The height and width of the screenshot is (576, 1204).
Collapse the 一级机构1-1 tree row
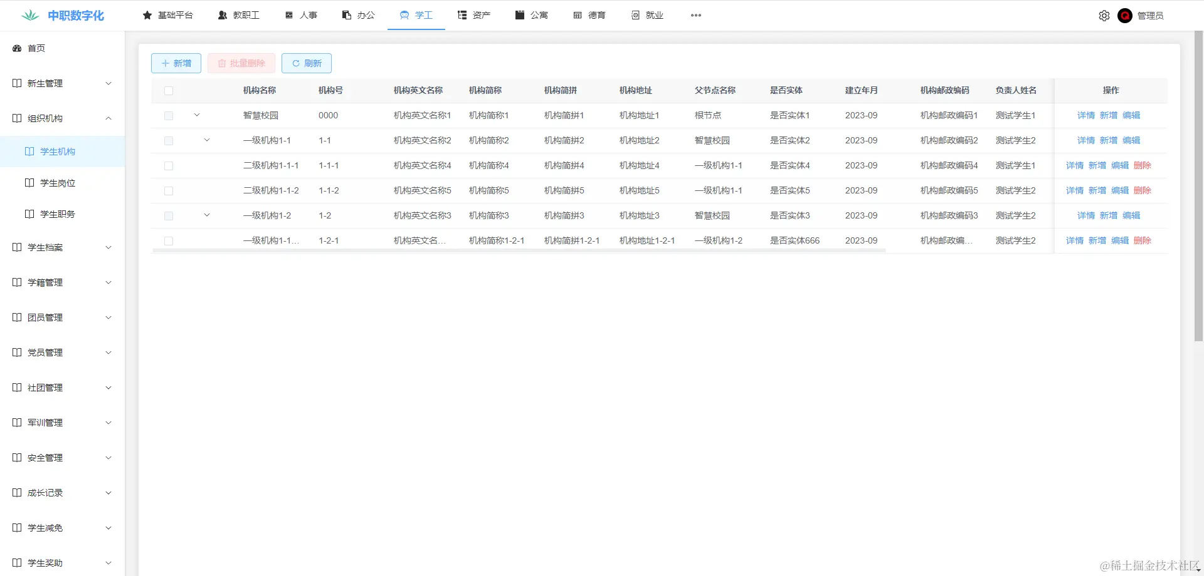pos(207,140)
